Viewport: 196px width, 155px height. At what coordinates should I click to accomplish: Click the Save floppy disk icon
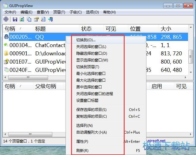click(x=15, y=19)
